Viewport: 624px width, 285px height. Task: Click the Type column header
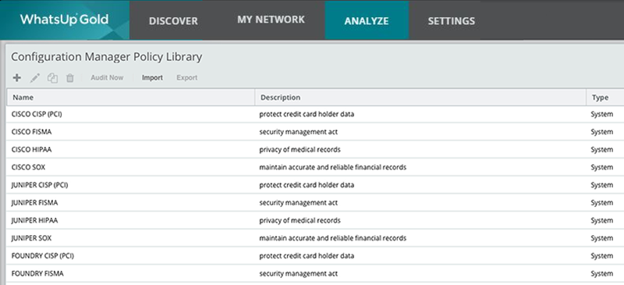605,98
